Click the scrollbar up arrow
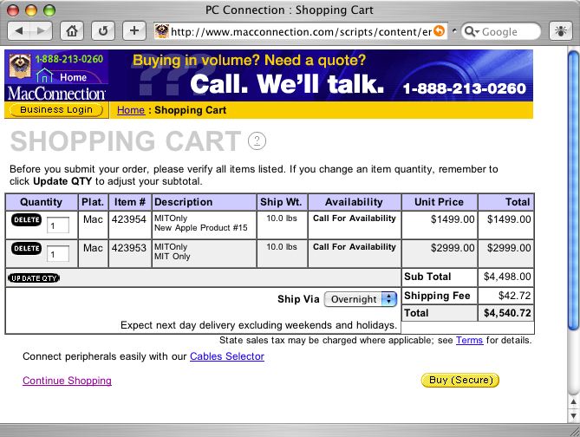Screen dimensions: 580x437 point(573,401)
